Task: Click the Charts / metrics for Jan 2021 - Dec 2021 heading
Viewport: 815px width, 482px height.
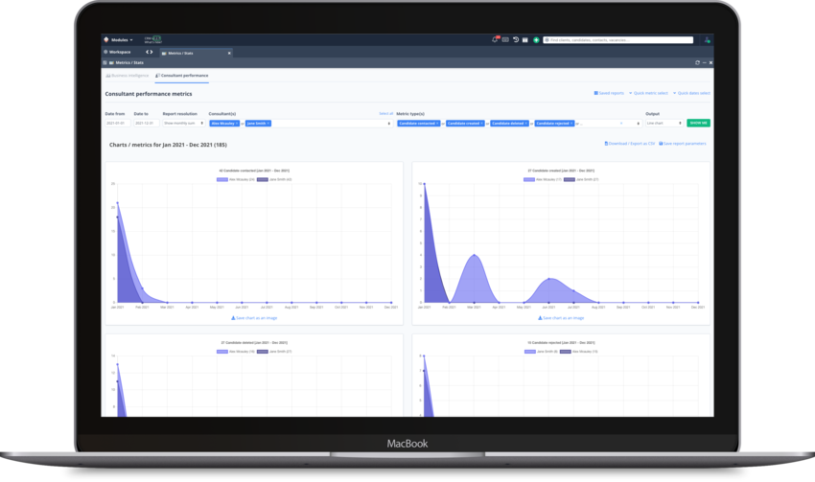Action: pyautogui.click(x=168, y=145)
